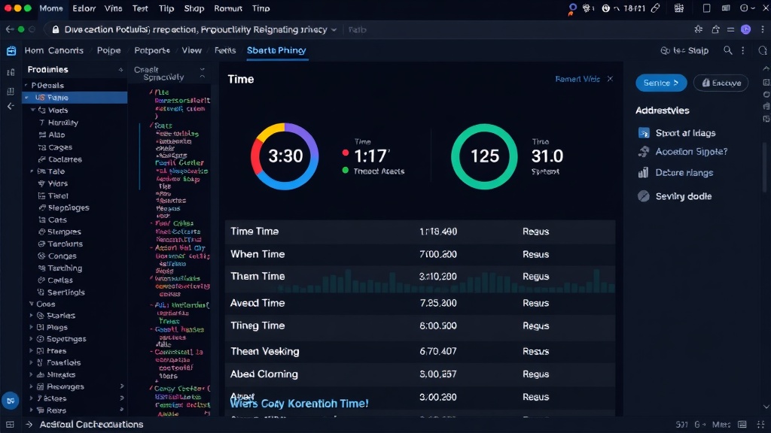Collapse the POesals tree node
The width and height of the screenshot is (771, 433).
pos(26,86)
